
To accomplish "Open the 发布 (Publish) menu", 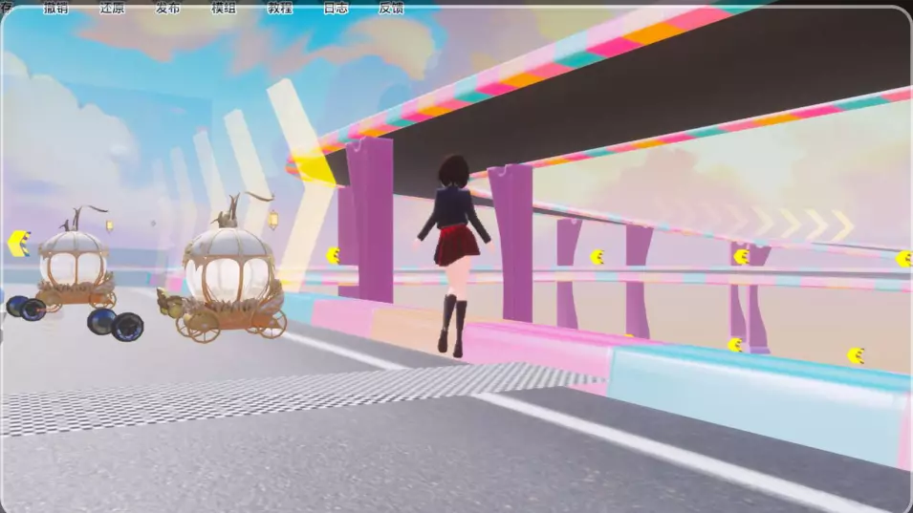I will click(x=168, y=8).
